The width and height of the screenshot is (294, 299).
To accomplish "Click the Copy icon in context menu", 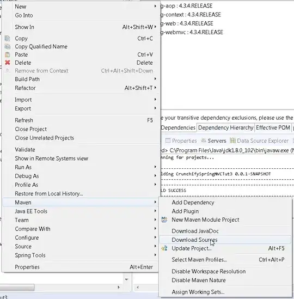I will pyautogui.click(x=8, y=38).
